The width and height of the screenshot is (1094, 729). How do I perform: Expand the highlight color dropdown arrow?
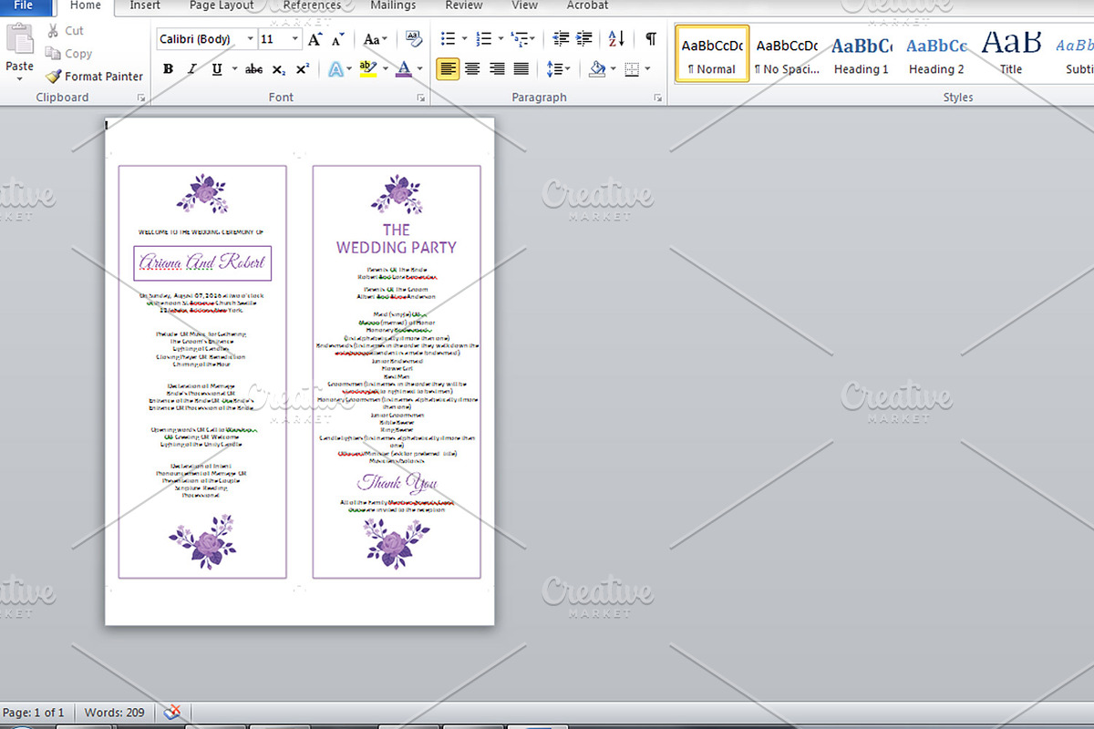pos(385,69)
